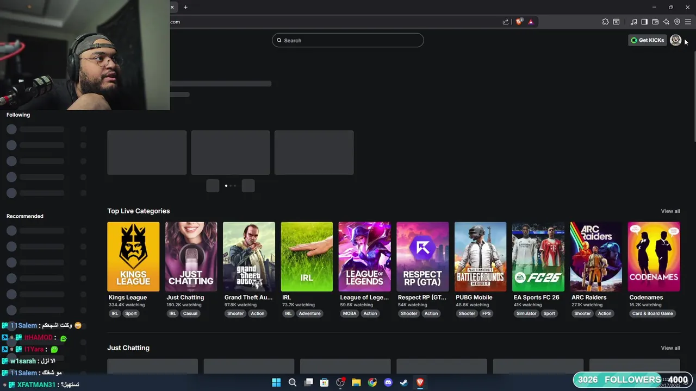Click the '334.4K watching' count text

point(127,305)
